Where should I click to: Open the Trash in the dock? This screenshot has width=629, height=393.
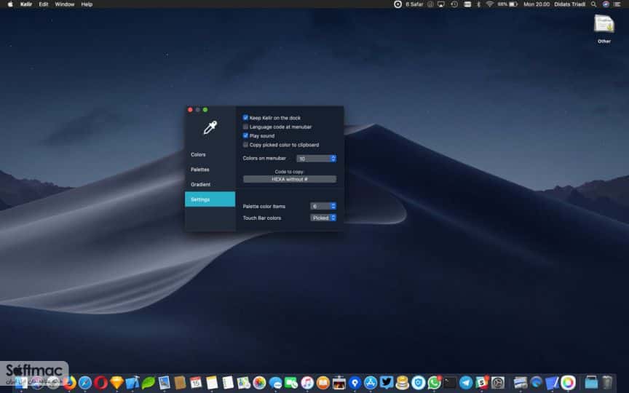coord(607,383)
